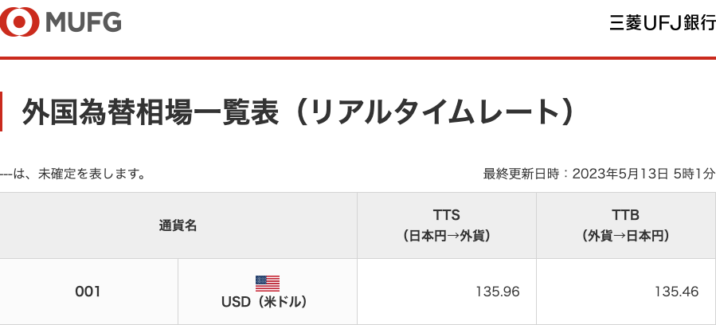Click currency code 001 cell

point(88,292)
